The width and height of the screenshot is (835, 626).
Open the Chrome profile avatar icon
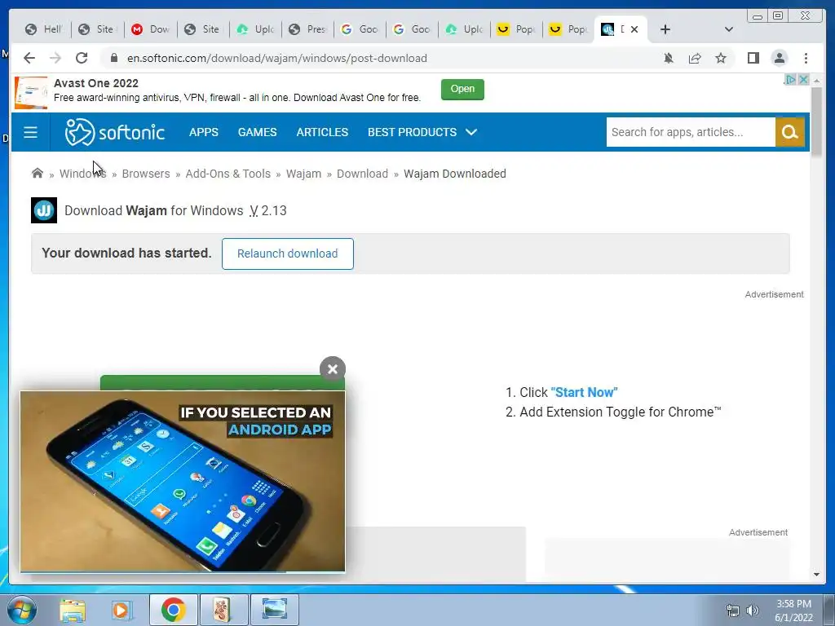[779, 58]
